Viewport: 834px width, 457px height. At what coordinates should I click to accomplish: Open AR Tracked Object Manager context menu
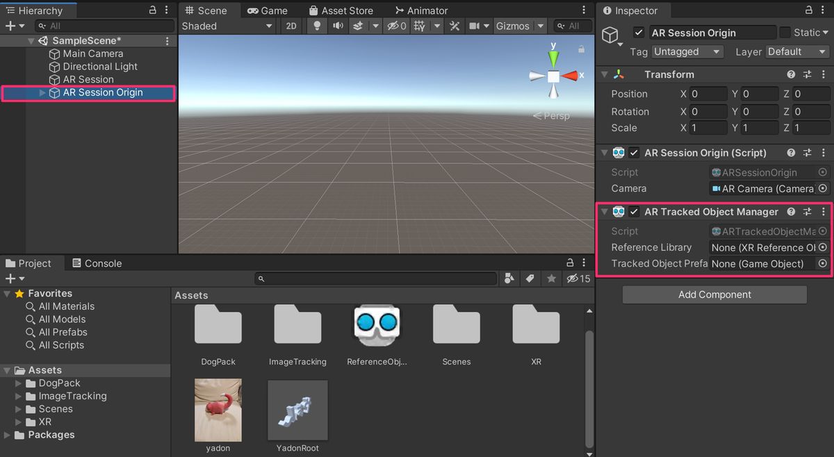click(824, 212)
